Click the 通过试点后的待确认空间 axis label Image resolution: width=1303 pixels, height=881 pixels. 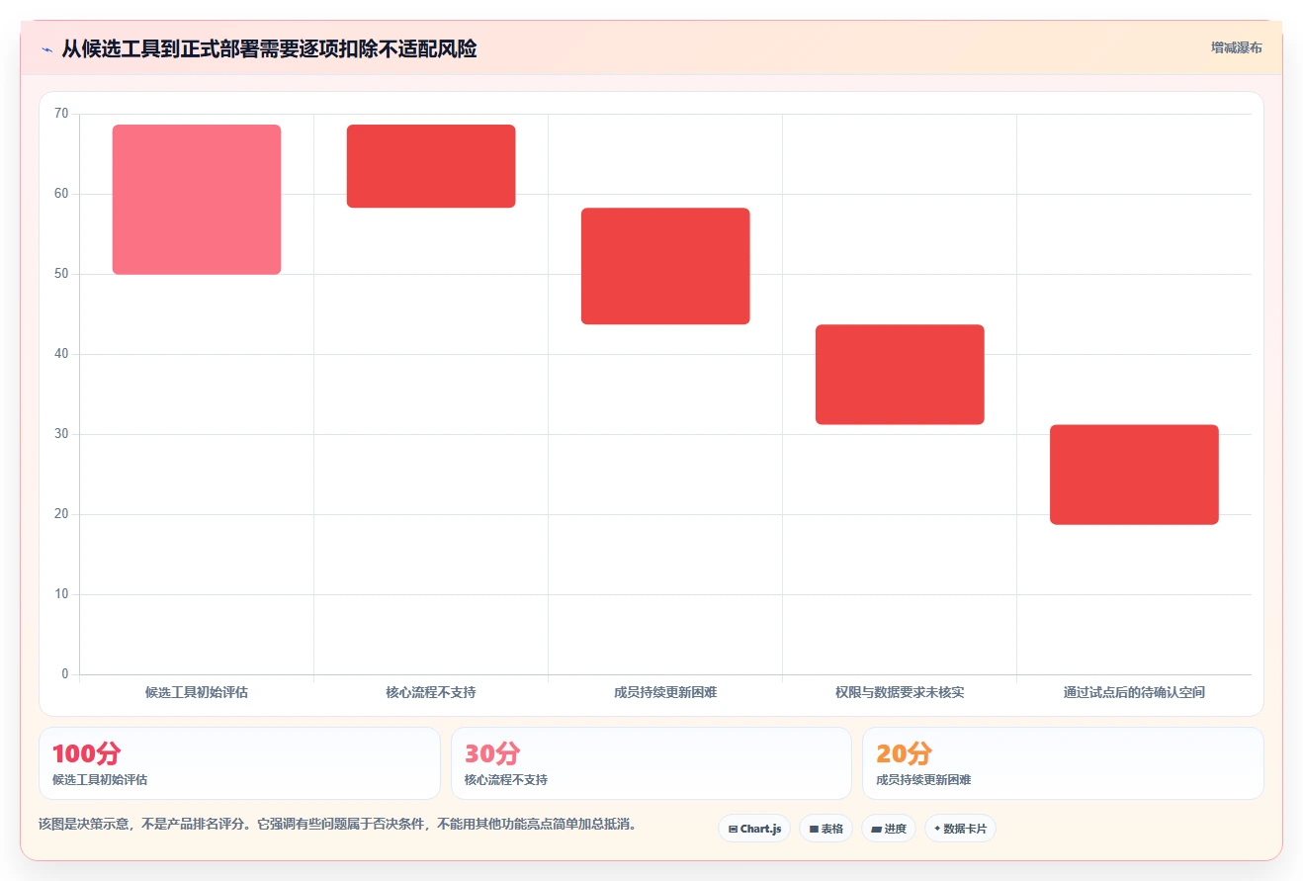[x=1134, y=692]
